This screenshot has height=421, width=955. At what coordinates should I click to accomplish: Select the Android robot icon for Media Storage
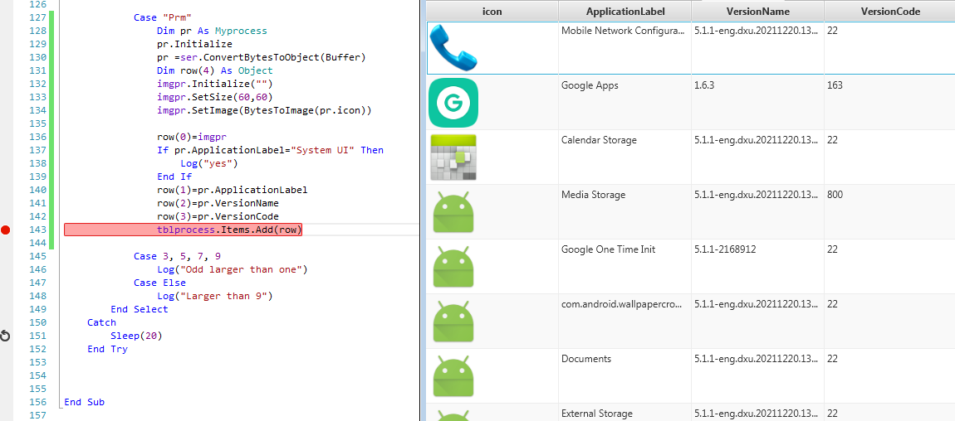[x=453, y=212]
